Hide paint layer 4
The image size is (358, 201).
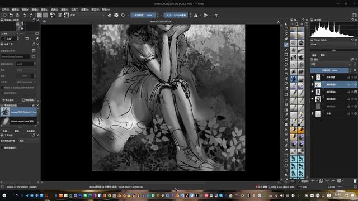(x=312, y=84)
